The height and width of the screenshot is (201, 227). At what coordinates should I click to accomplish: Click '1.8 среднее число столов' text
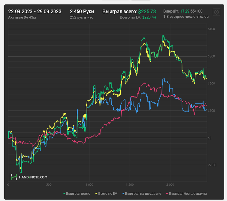tap(186, 17)
